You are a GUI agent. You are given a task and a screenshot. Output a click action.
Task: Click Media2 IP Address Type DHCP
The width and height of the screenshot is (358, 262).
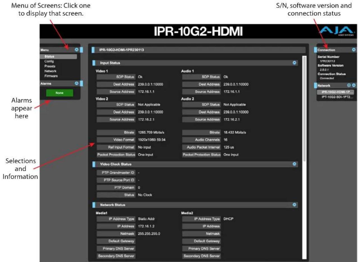click(229, 219)
